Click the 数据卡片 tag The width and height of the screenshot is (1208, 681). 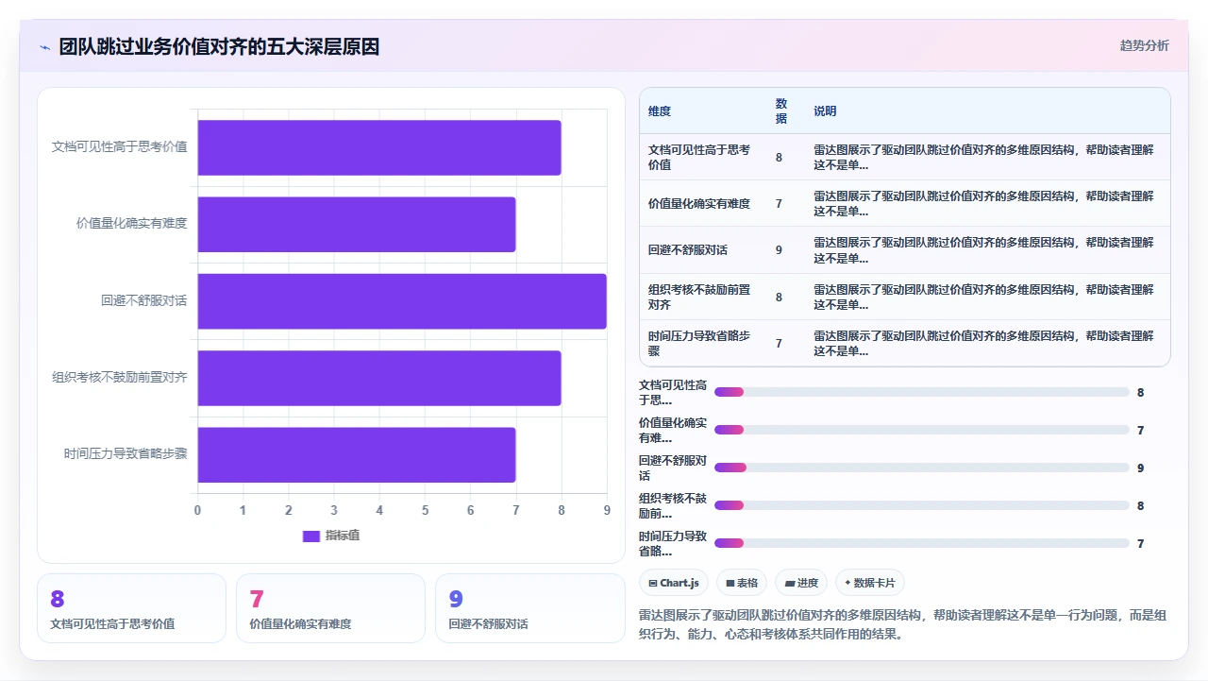[869, 583]
